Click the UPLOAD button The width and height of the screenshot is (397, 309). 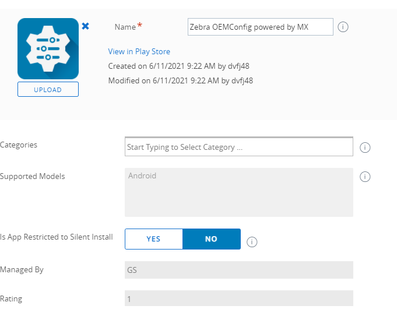point(48,89)
